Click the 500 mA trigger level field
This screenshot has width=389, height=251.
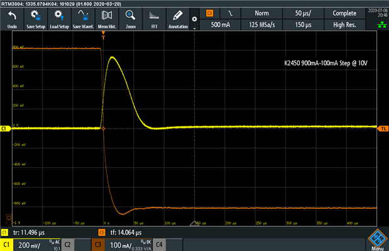pos(221,25)
